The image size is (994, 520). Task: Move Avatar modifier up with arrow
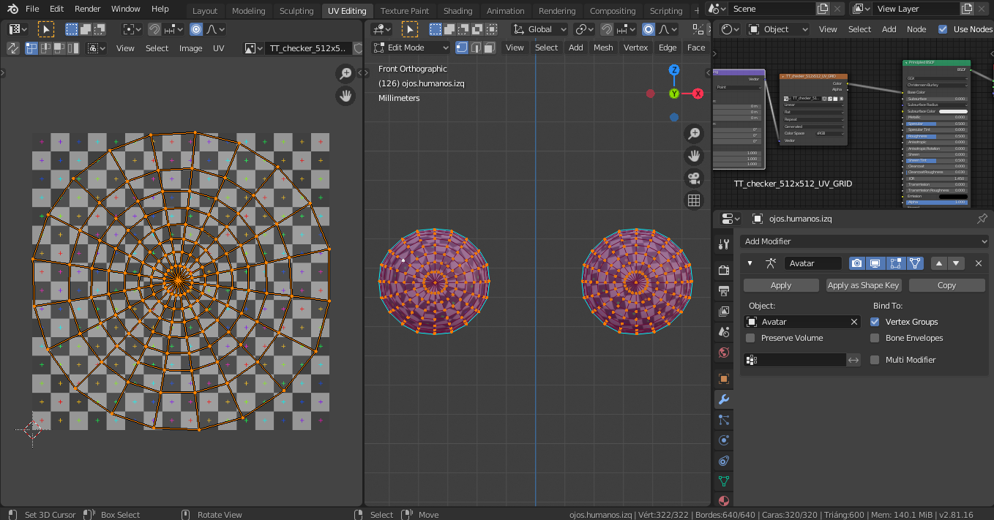point(938,263)
